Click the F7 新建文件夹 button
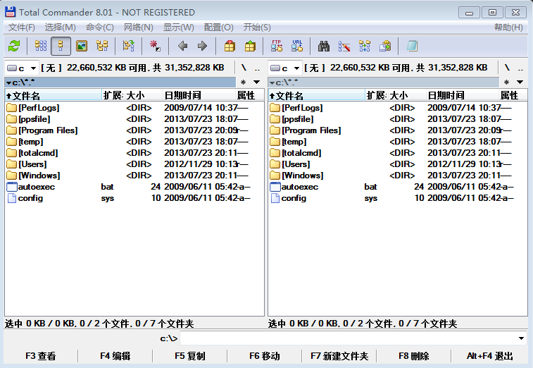Screen dimensions: 533x368 pos(339,356)
